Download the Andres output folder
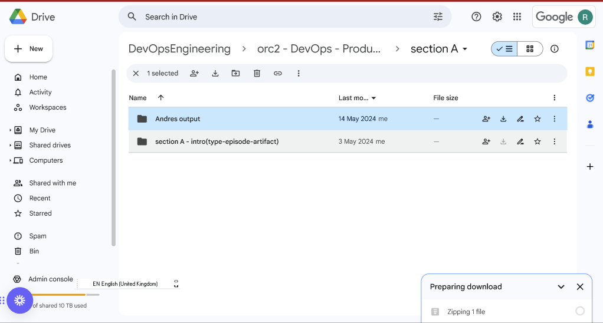 pos(503,118)
